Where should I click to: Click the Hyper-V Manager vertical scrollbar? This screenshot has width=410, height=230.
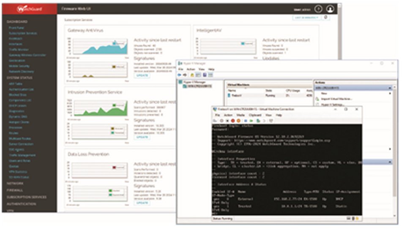[395, 152]
